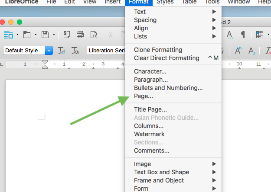Select Character... in Format menu
Image resolution: width=271 pixels, height=192 pixels.
coord(150,71)
